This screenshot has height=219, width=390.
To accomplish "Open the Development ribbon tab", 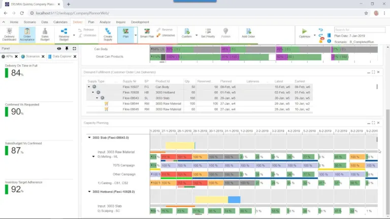I will click(140, 22).
